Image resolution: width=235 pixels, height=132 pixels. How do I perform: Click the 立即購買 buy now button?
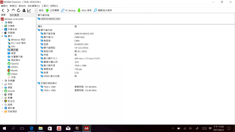point(52,10)
